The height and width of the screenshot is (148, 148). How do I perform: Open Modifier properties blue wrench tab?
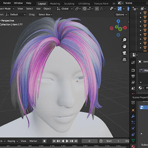[133, 116]
